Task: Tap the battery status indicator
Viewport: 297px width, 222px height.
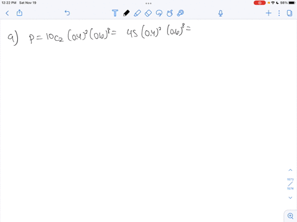Action: coord(291,3)
